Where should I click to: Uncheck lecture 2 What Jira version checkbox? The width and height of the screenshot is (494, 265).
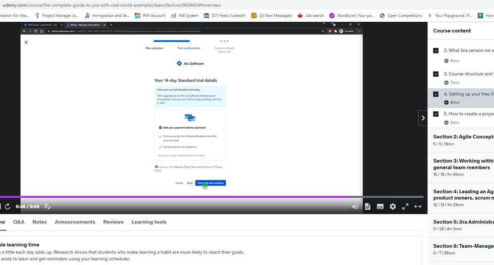[x=436, y=50]
